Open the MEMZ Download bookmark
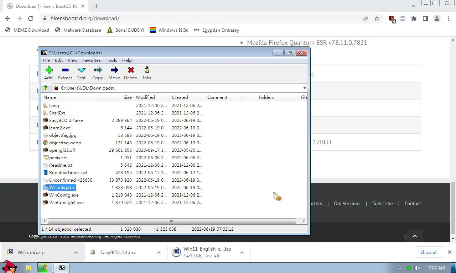Image resolution: width=456 pixels, height=273 pixels. (27, 30)
